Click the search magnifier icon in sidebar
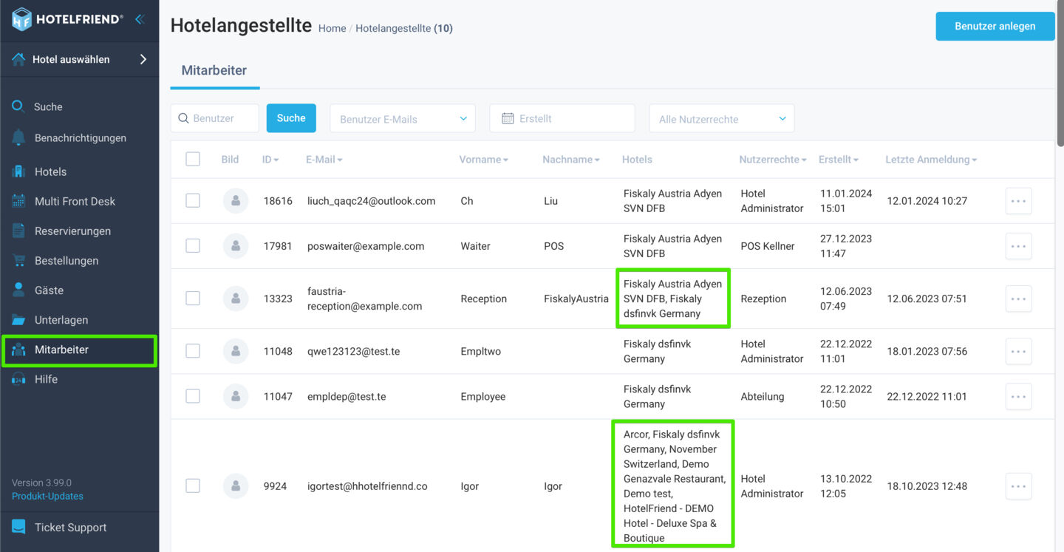Screen dimensions: 1064x552 coord(18,106)
